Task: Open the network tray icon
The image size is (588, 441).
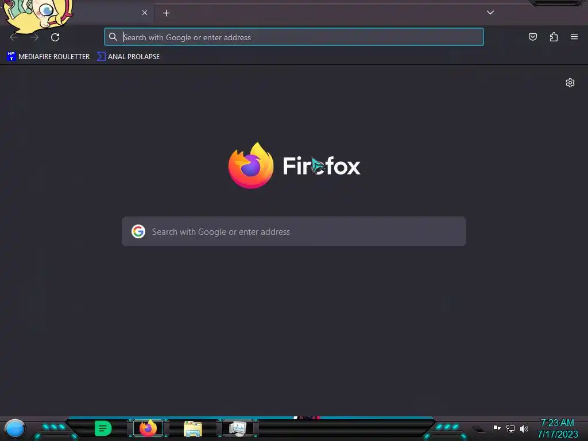Action: 510,428
